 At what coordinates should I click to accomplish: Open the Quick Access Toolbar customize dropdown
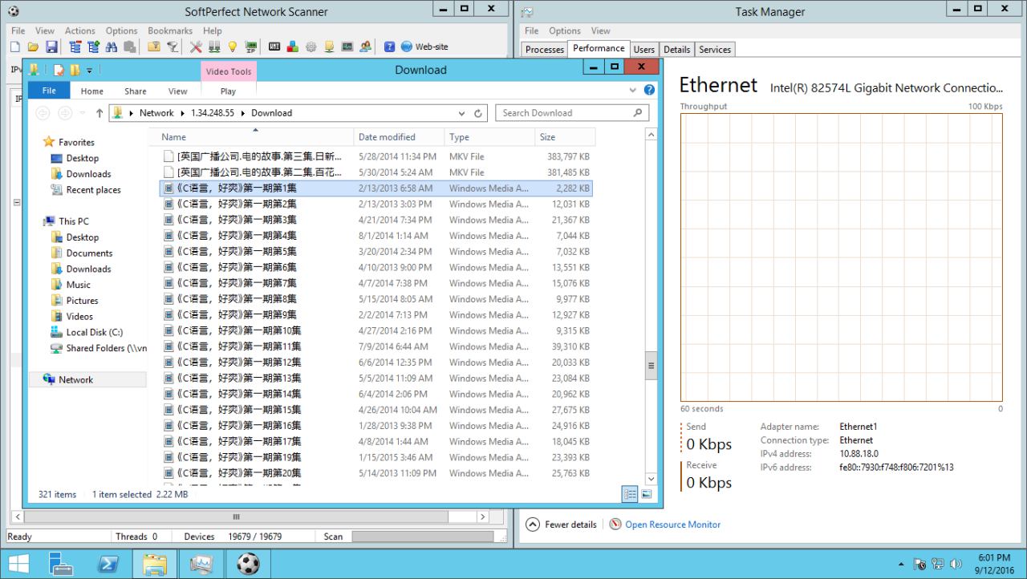90,71
